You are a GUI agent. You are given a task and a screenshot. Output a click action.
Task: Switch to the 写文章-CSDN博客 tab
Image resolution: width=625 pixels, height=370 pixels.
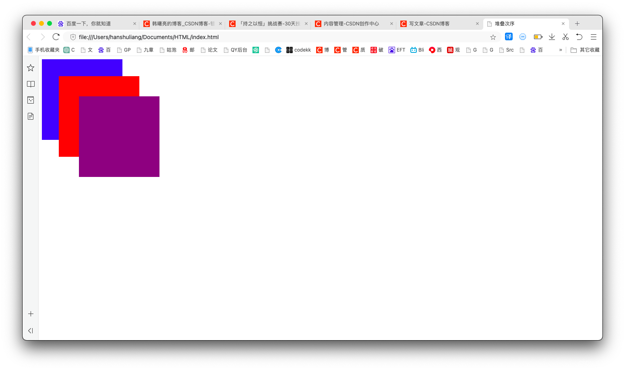point(439,24)
